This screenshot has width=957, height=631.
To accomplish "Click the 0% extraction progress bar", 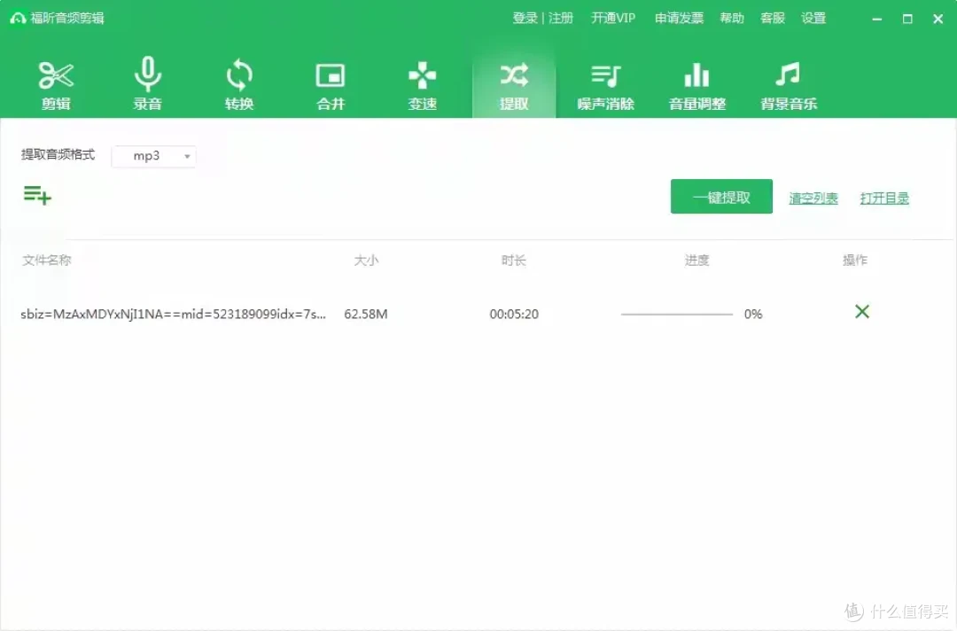I will point(676,315).
